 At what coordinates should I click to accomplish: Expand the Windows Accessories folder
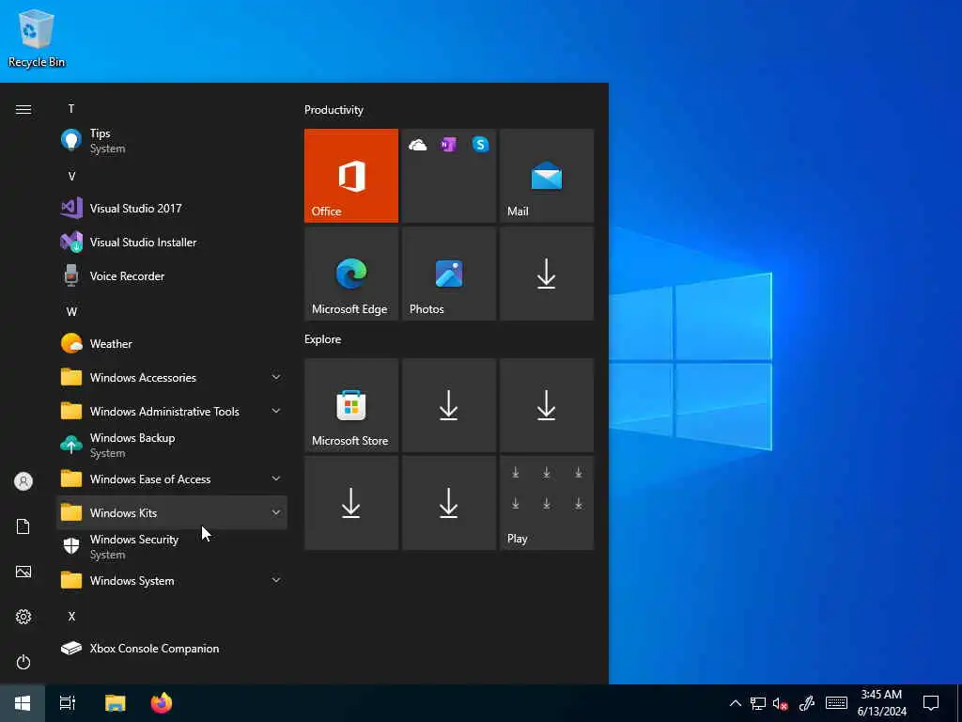pyautogui.click(x=172, y=378)
